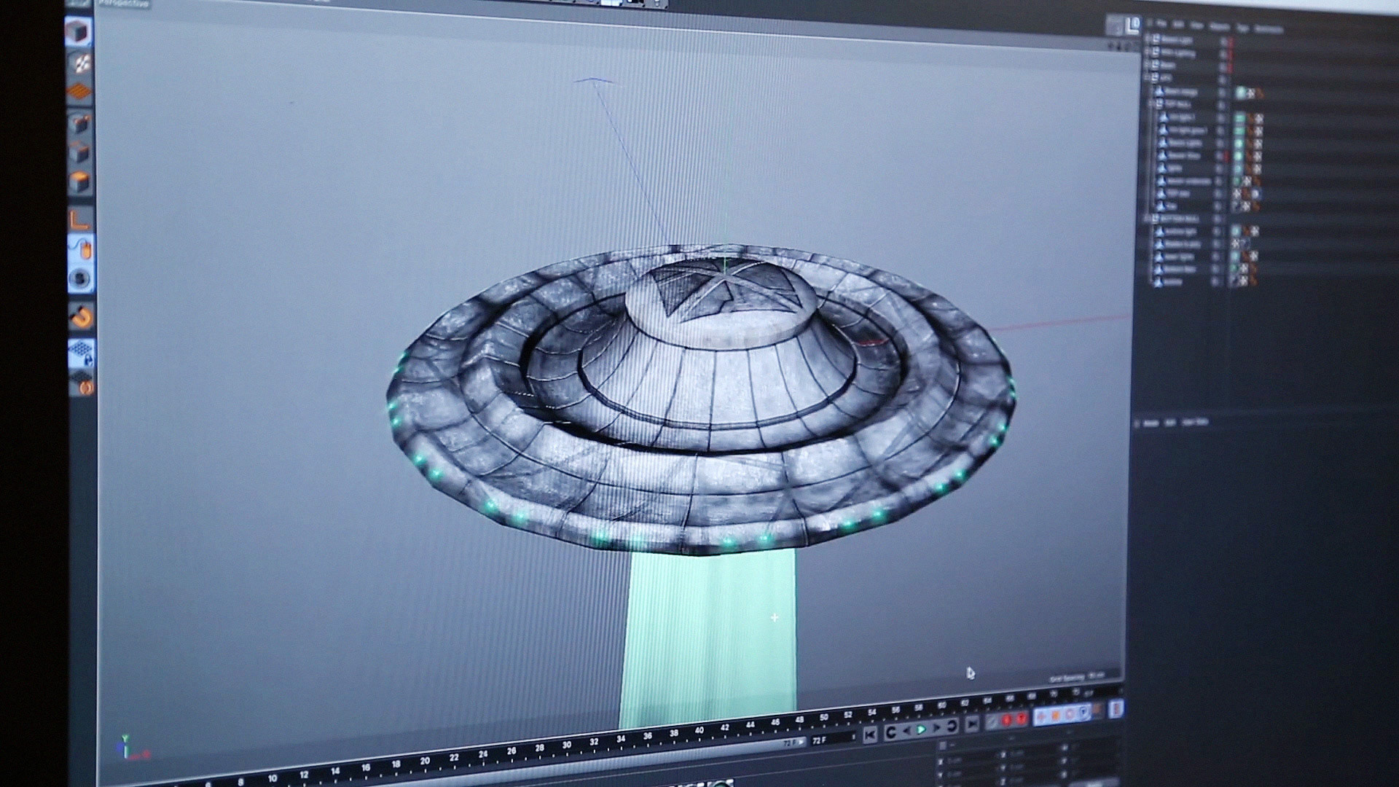Step back one frame

point(906,731)
